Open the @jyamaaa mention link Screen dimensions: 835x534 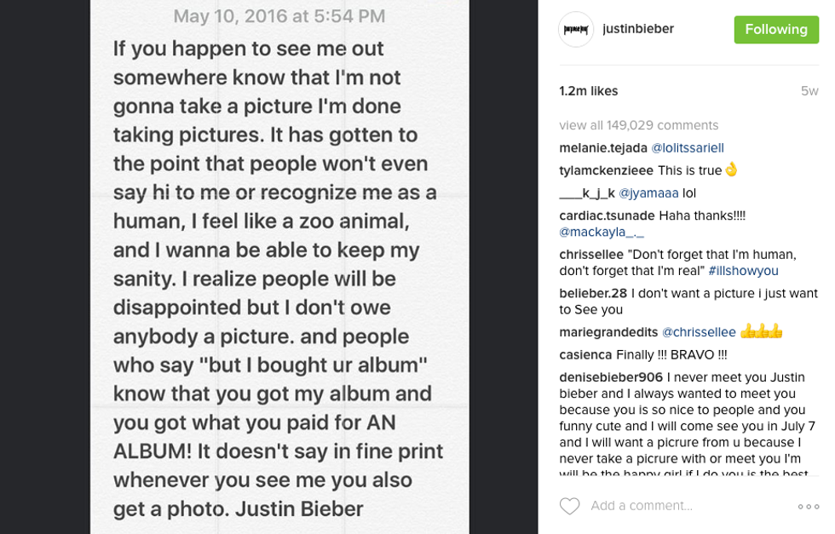point(648,193)
